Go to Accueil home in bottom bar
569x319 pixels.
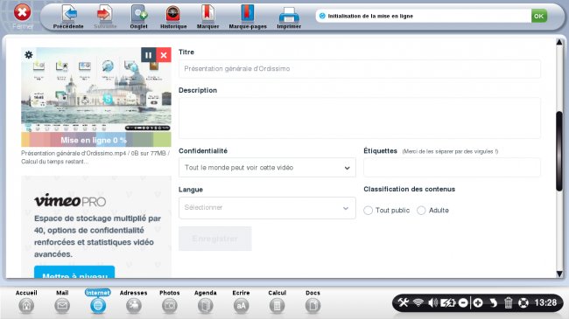[x=26, y=302]
